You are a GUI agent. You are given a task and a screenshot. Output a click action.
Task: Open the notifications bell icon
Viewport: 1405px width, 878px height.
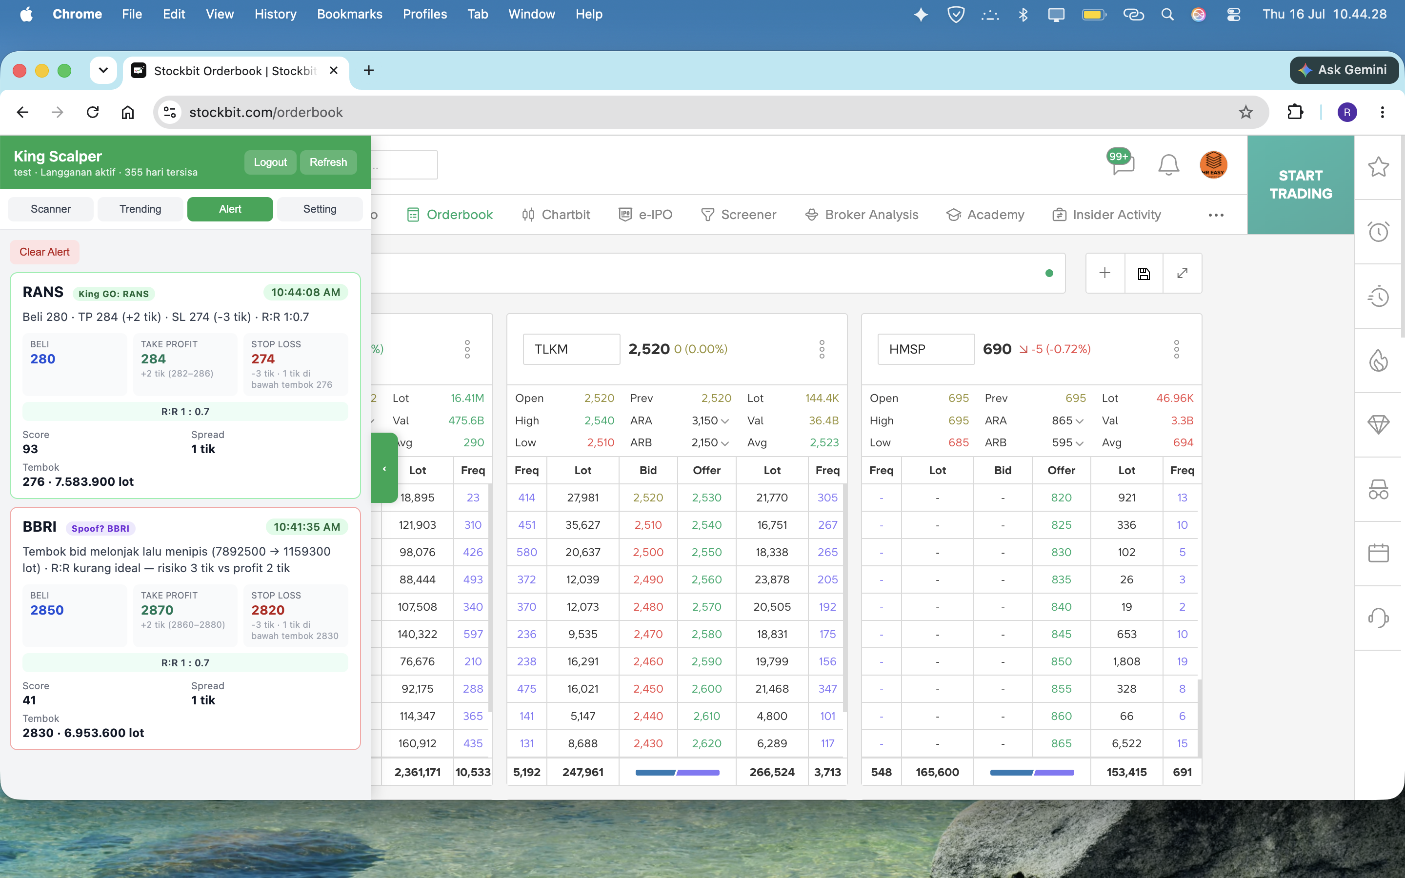point(1168,165)
